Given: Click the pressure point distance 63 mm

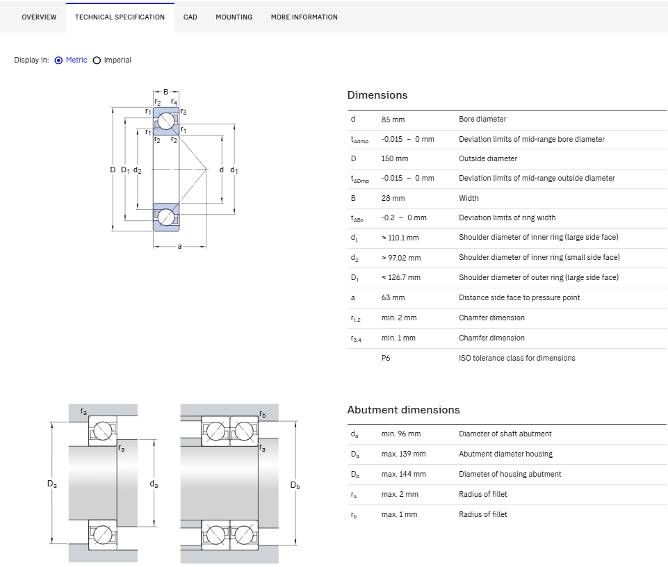Looking at the screenshot, I should pos(393,298).
